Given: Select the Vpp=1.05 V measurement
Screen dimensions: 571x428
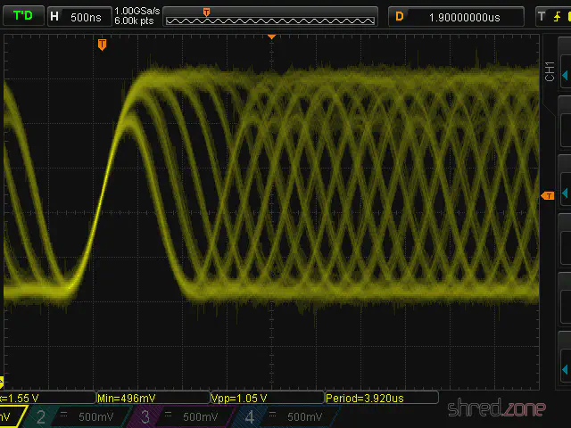Looking at the screenshot, I should [x=266, y=398].
